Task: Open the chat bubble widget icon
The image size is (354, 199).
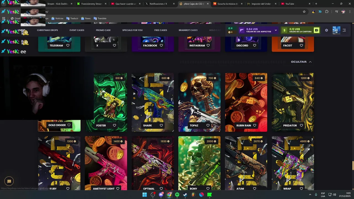Action: tap(9, 181)
